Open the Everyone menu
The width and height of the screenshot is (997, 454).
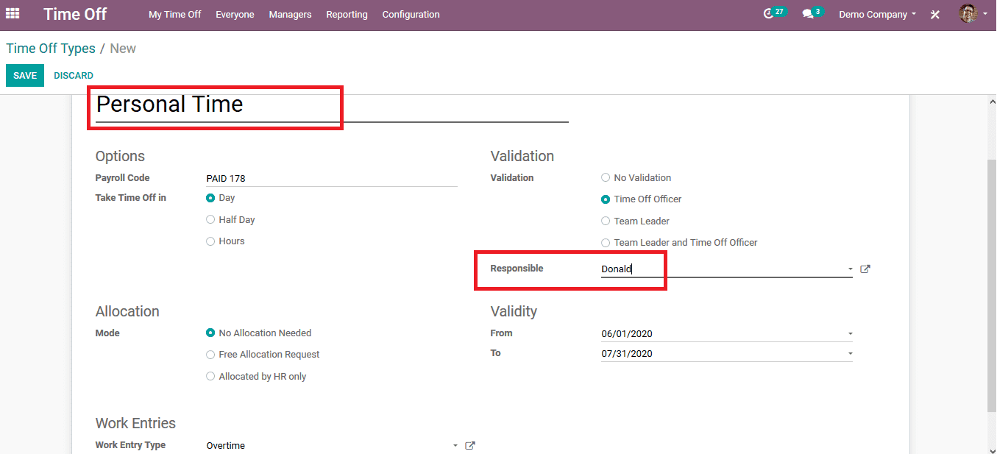[235, 14]
